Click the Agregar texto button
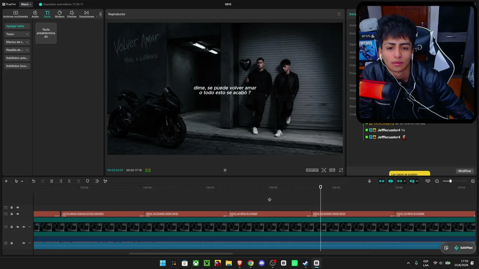The image size is (479, 269). point(17,26)
